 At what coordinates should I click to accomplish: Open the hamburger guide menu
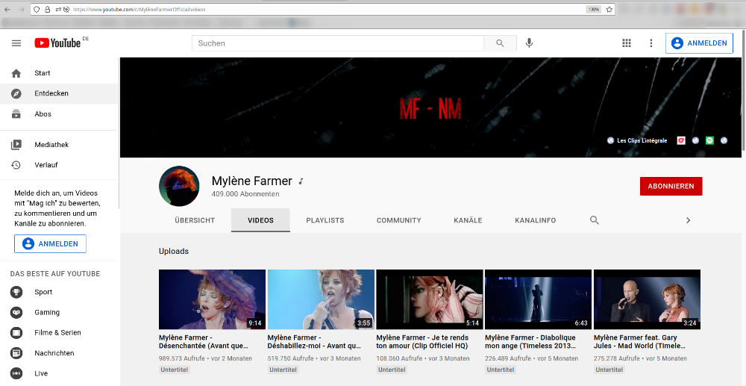coord(16,43)
